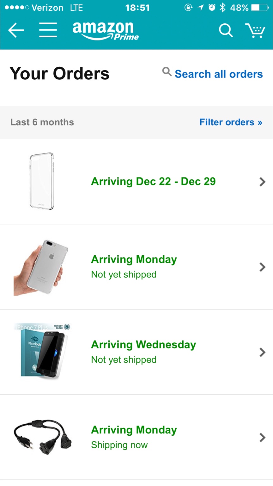Tap the Bluetooth status icon
Viewport: 273px width, 486px height.
pos(223,8)
